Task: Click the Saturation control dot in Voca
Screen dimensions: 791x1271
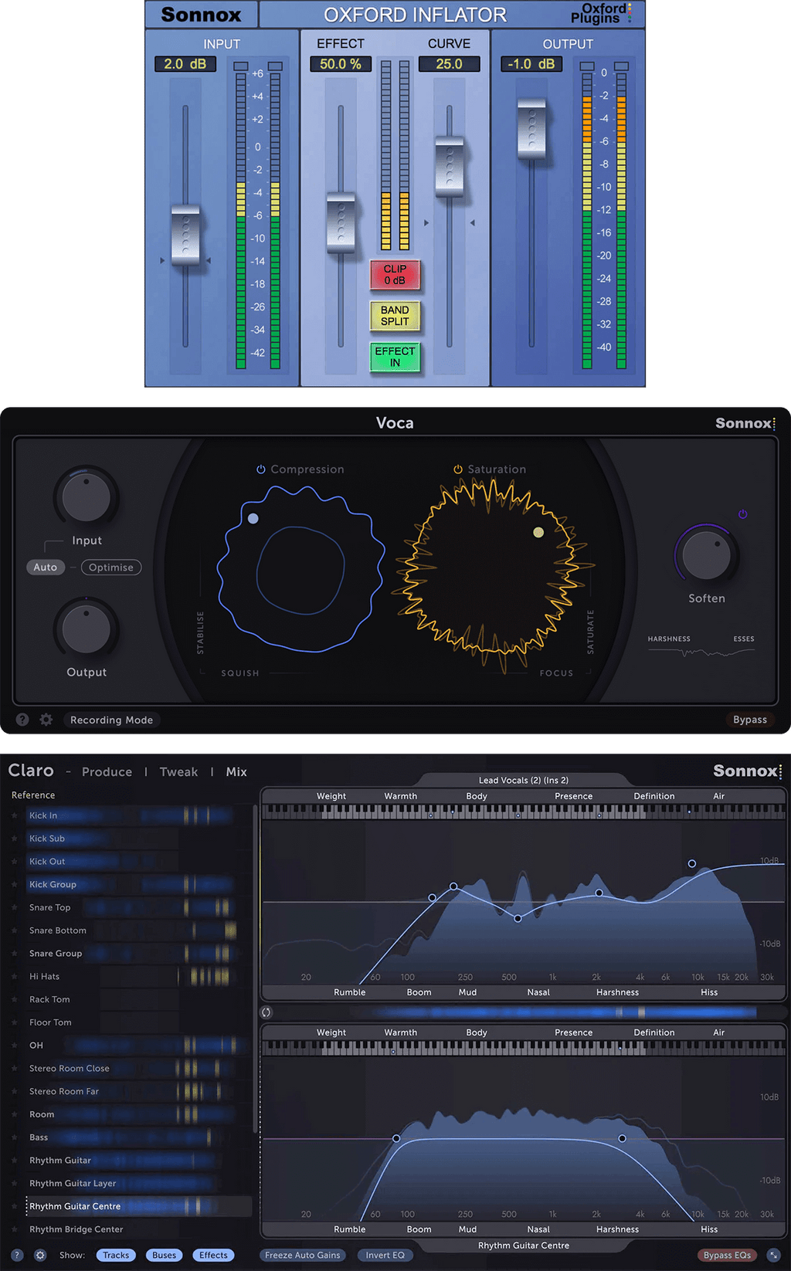Action: [538, 532]
